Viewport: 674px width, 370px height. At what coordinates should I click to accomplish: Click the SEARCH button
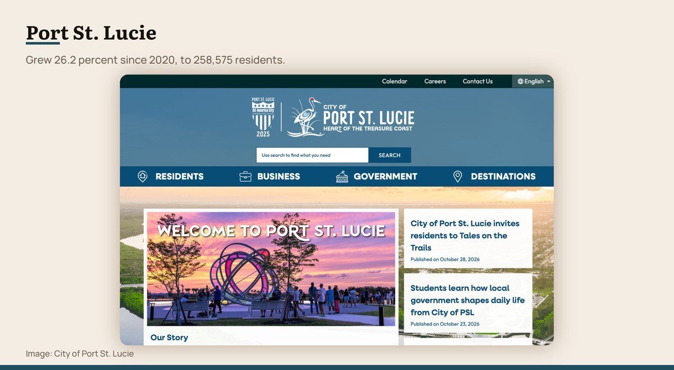390,155
